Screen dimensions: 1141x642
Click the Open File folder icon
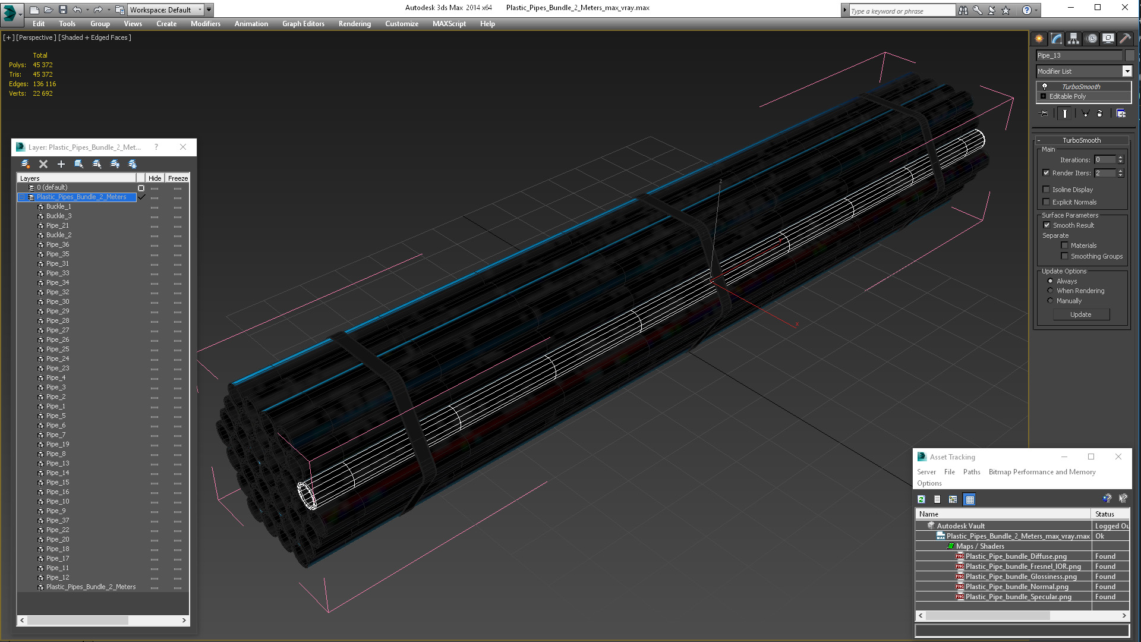point(48,10)
